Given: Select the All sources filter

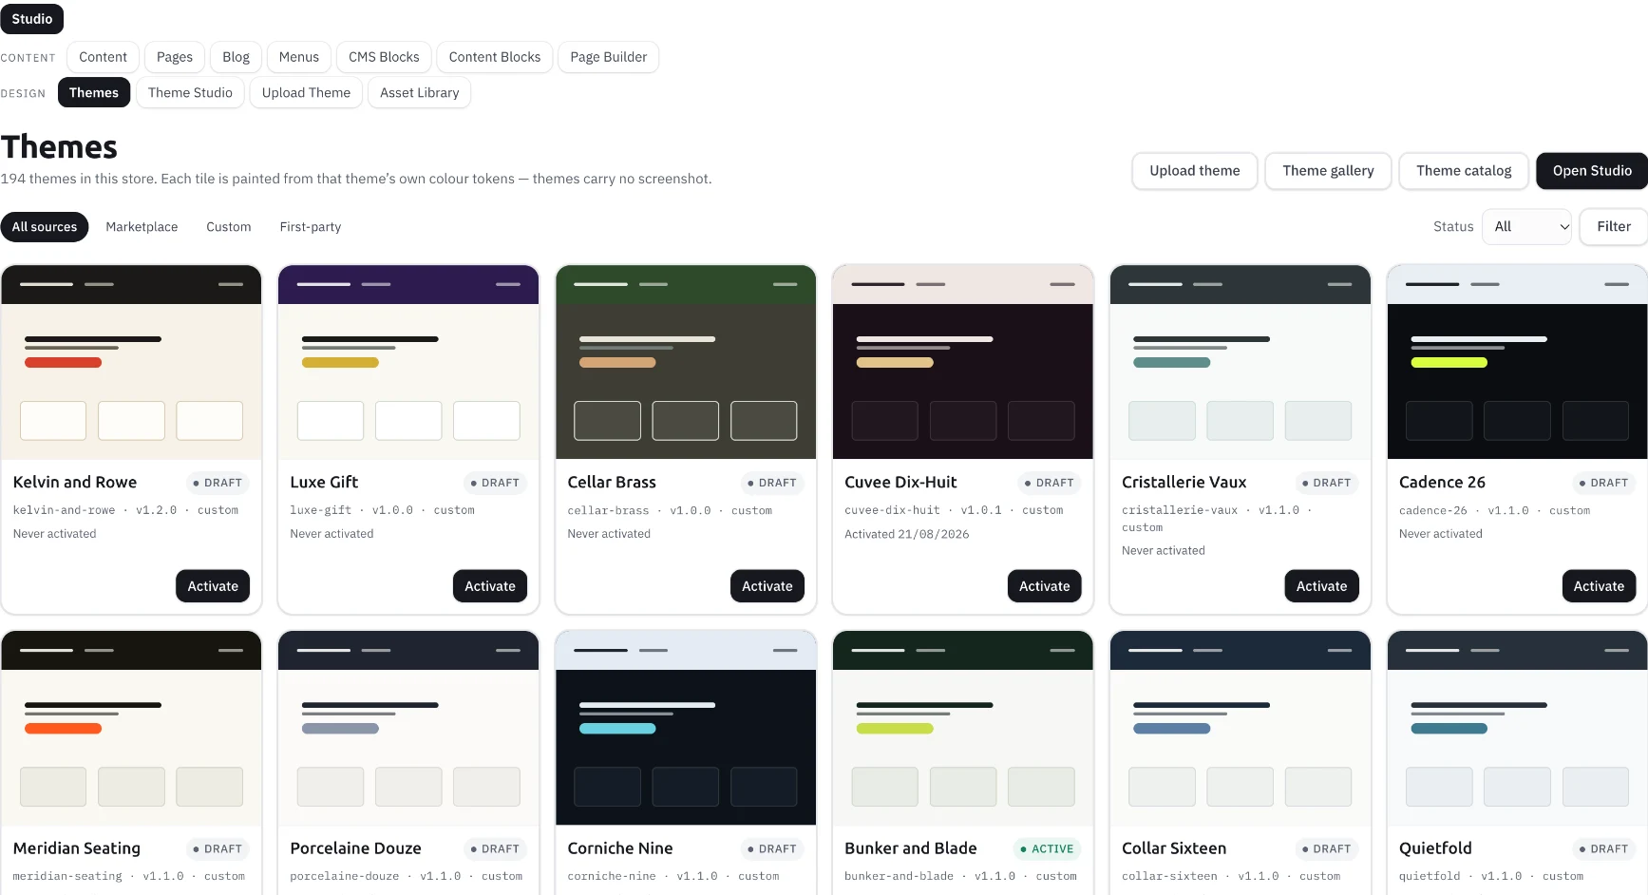Looking at the screenshot, I should [45, 227].
